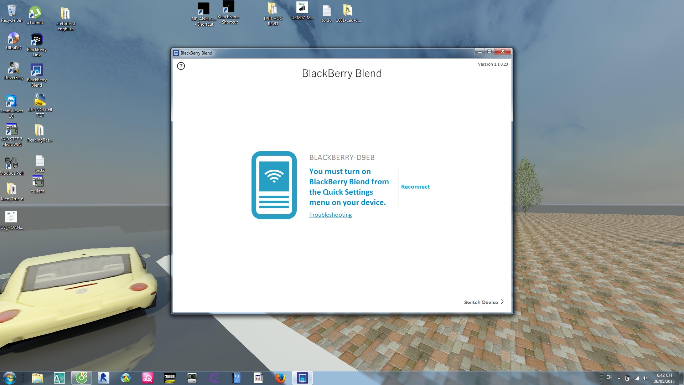Select the to do file icon
Image resolution: width=684 pixels, height=385 pixels.
pyautogui.click(x=326, y=14)
